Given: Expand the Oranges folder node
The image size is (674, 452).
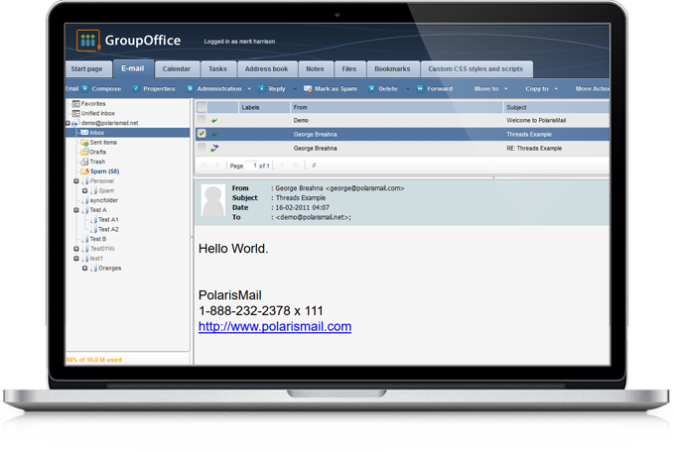Looking at the screenshot, I should tap(85, 269).
